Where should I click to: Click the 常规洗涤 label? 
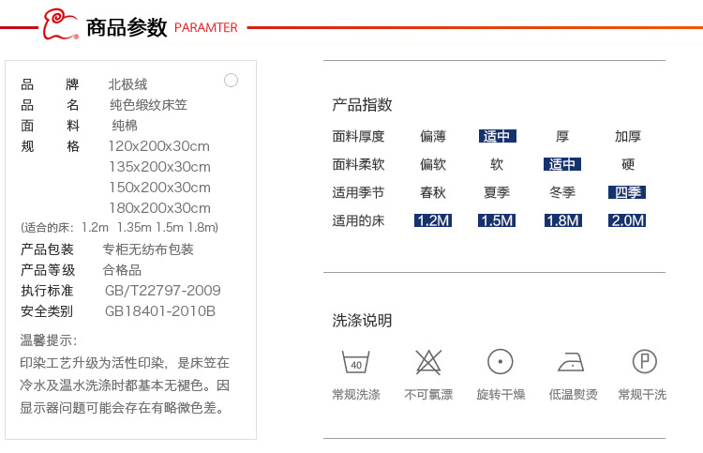[x=356, y=394]
